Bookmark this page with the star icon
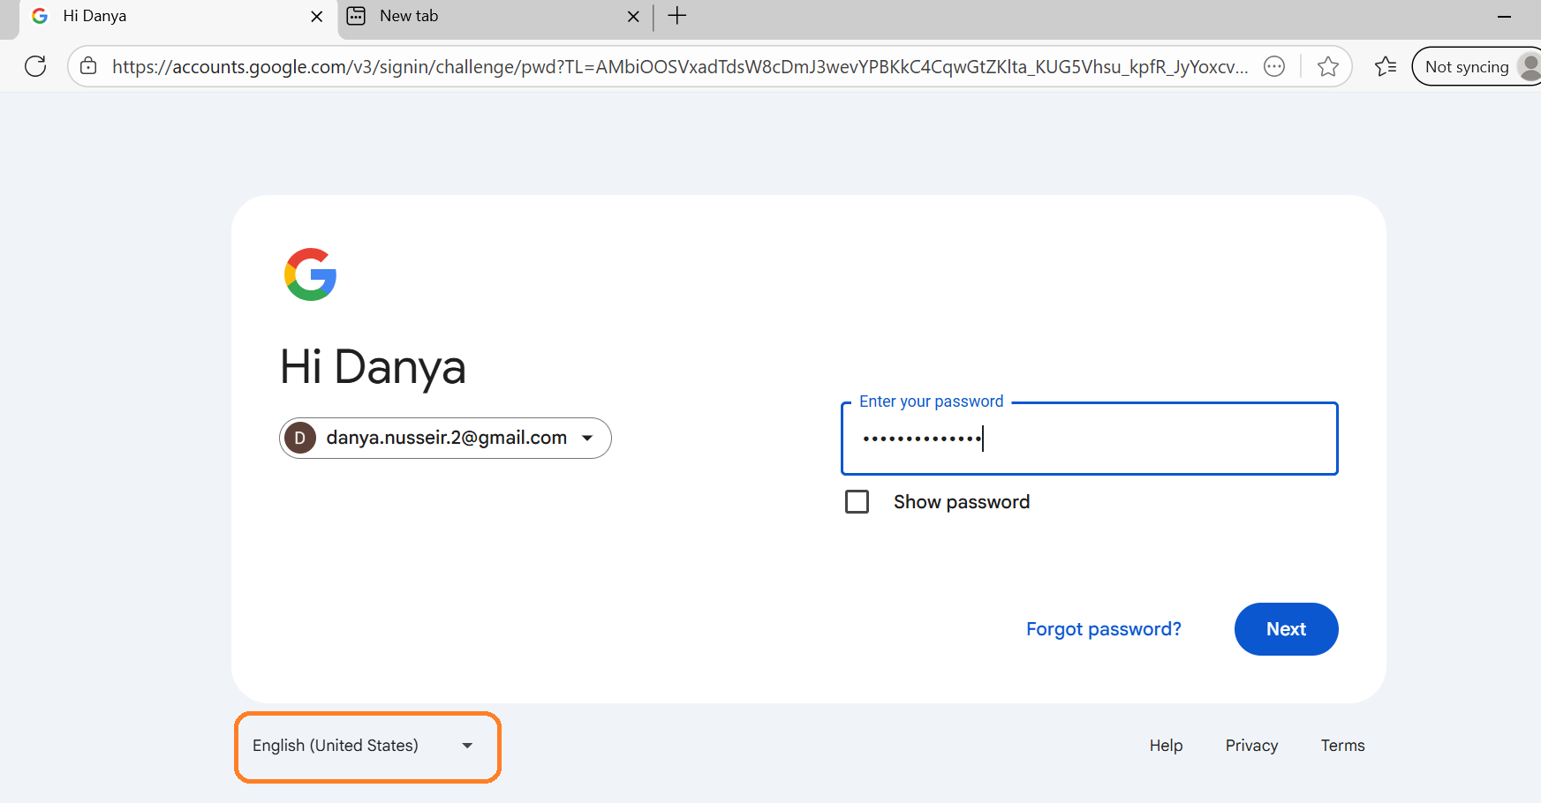1541x803 pixels. pos(1327,66)
